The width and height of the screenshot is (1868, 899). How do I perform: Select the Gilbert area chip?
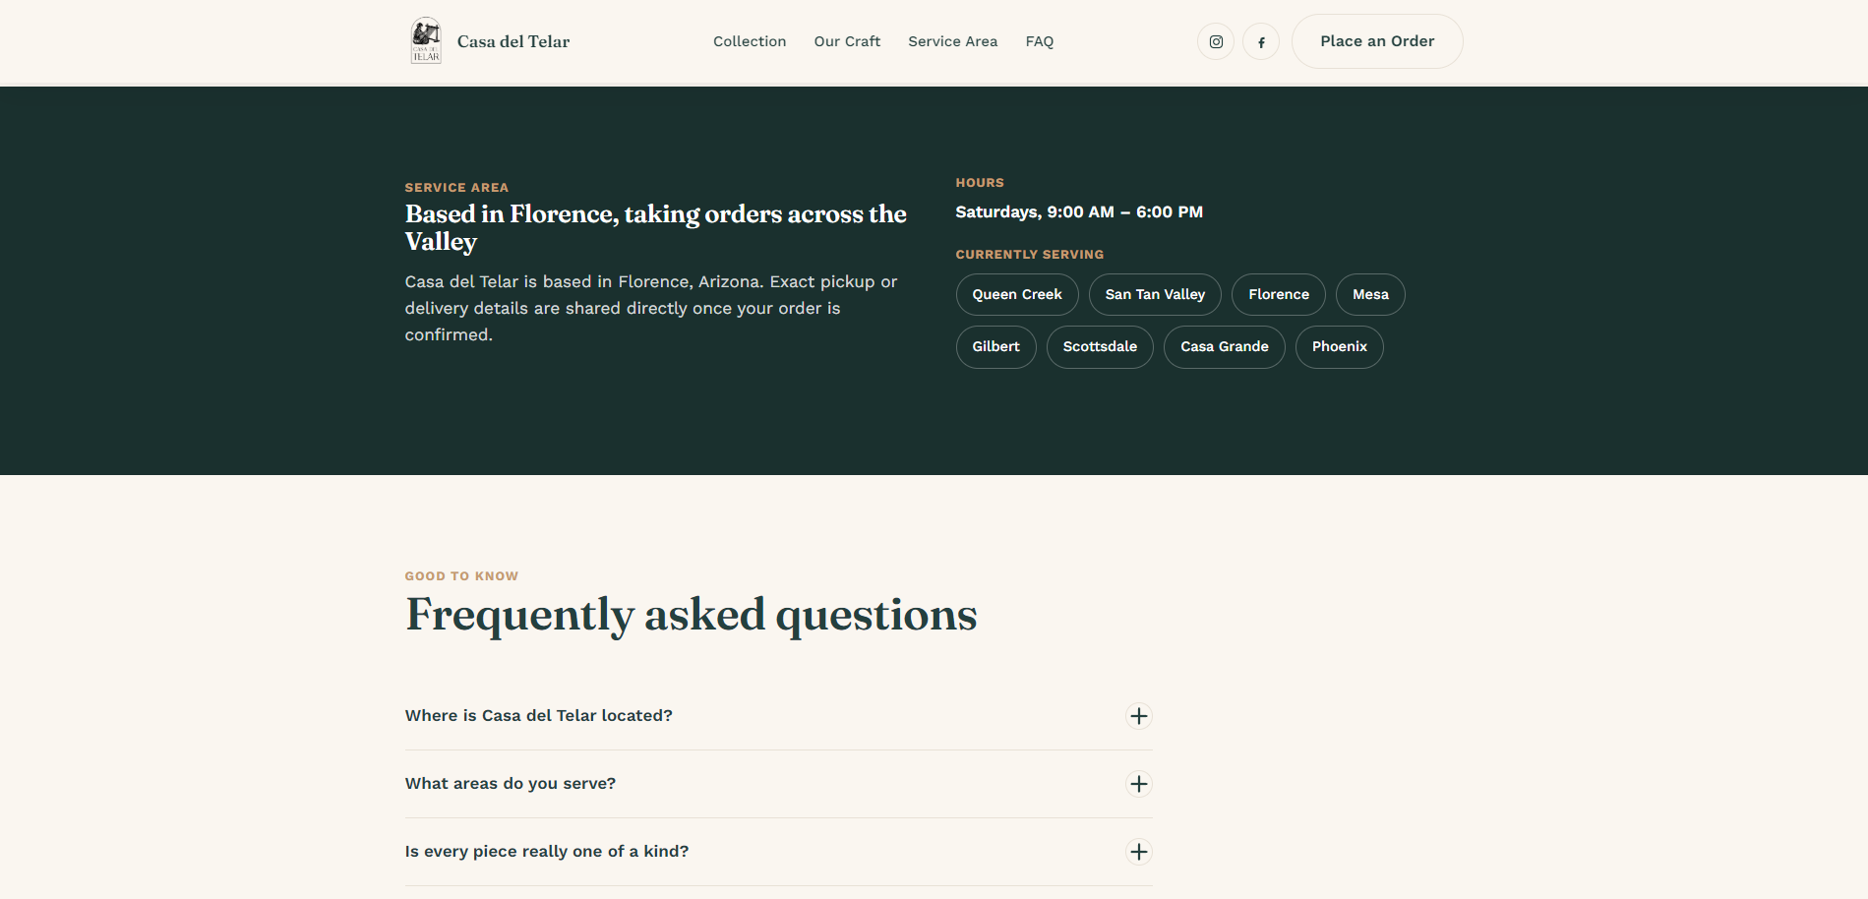[995, 346]
